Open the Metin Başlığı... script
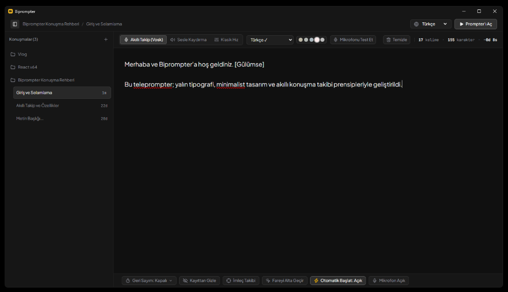Viewport: 508px width, 292px height. point(62,118)
